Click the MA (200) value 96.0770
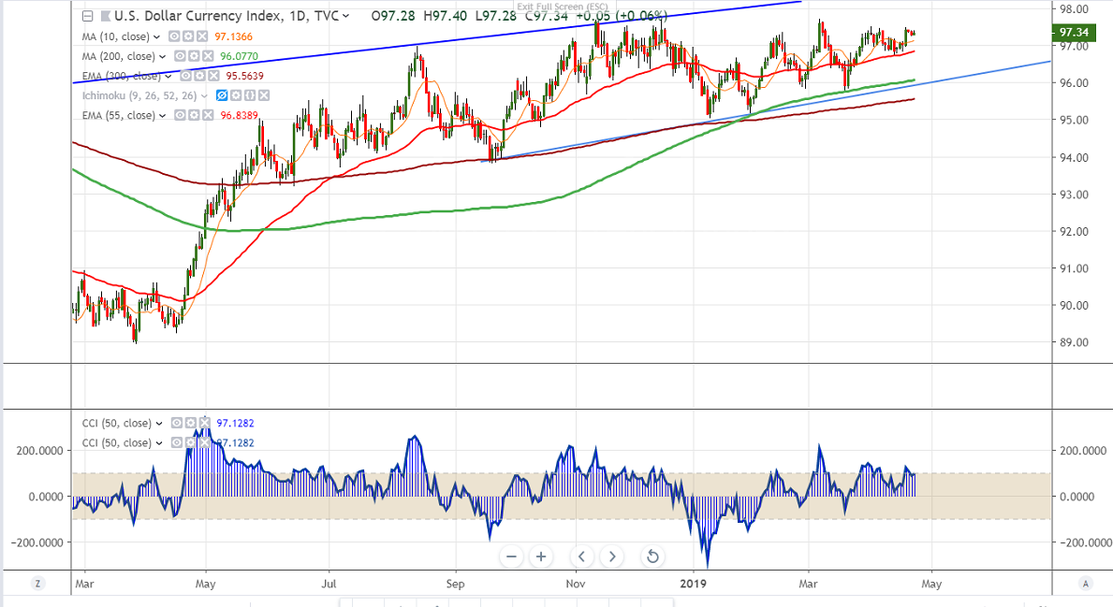Viewport: 1113px width, 607px height. (240, 57)
